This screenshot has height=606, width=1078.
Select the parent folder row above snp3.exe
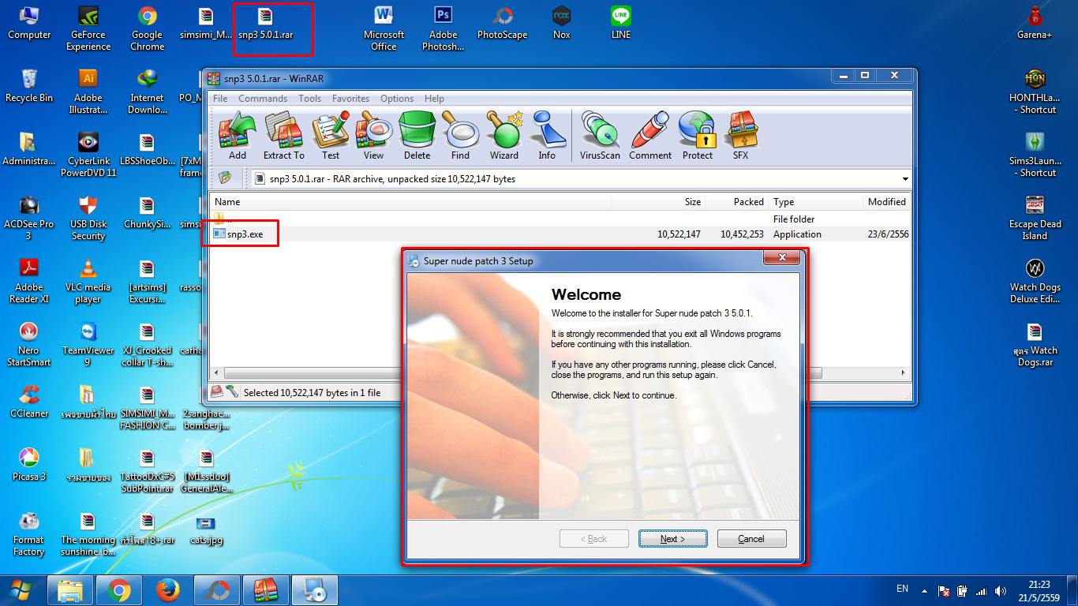[560, 219]
